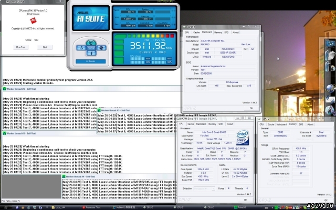Confirm OK in CPU-Z mainboard window

pyautogui.click(x=251, y=108)
